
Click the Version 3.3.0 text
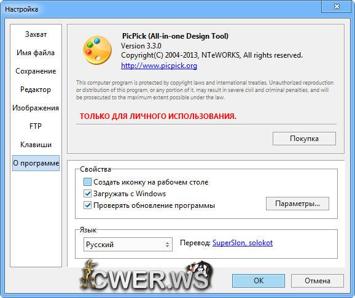[x=141, y=46]
